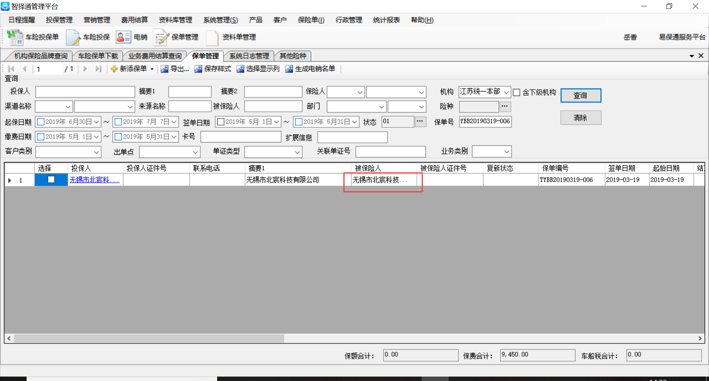
Task: Open the 系统管理(S) menu
Action: coord(220,20)
